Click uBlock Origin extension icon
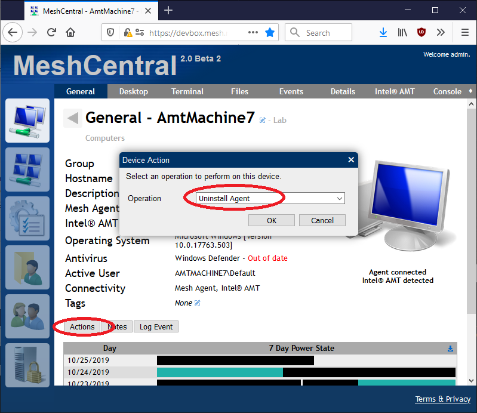The width and height of the screenshot is (477, 413). pyautogui.click(x=421, y=32)
